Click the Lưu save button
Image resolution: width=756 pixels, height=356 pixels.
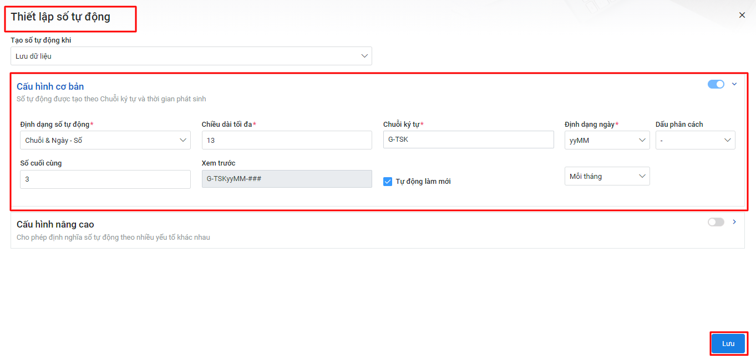(x=728, y=344)
